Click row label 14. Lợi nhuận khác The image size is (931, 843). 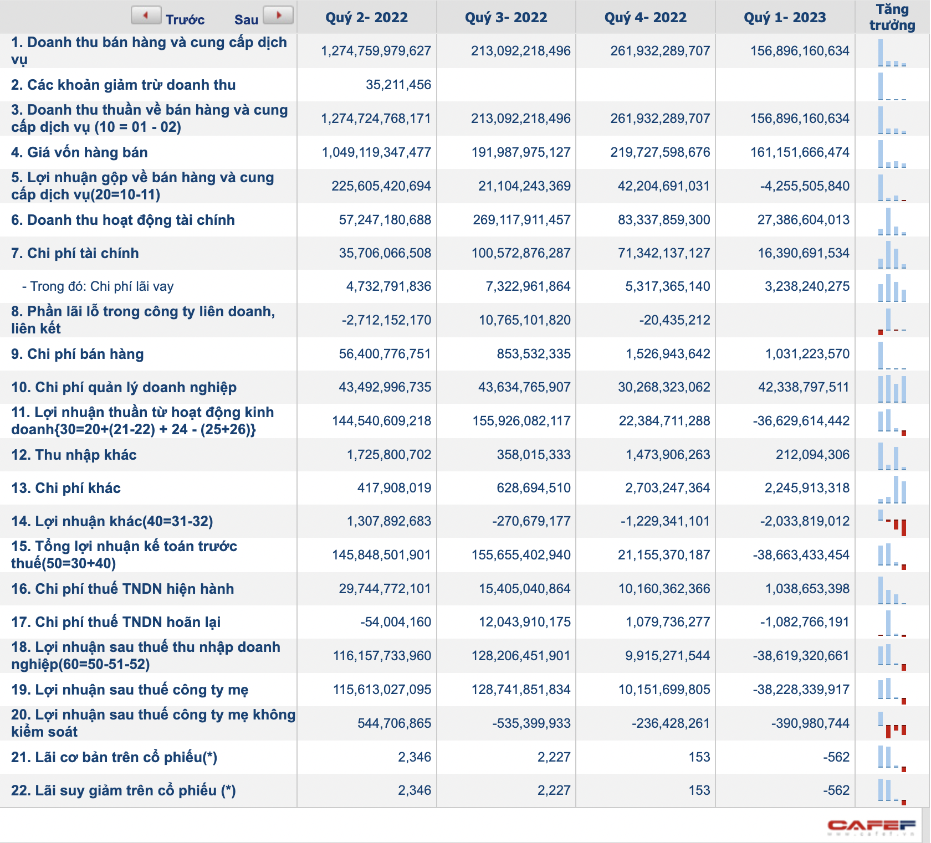tap(112, 521)
